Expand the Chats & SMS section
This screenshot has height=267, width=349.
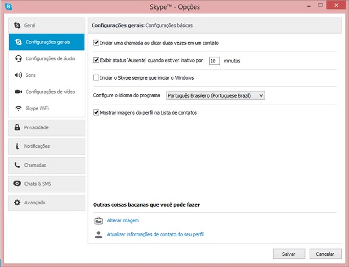[47, 184]
